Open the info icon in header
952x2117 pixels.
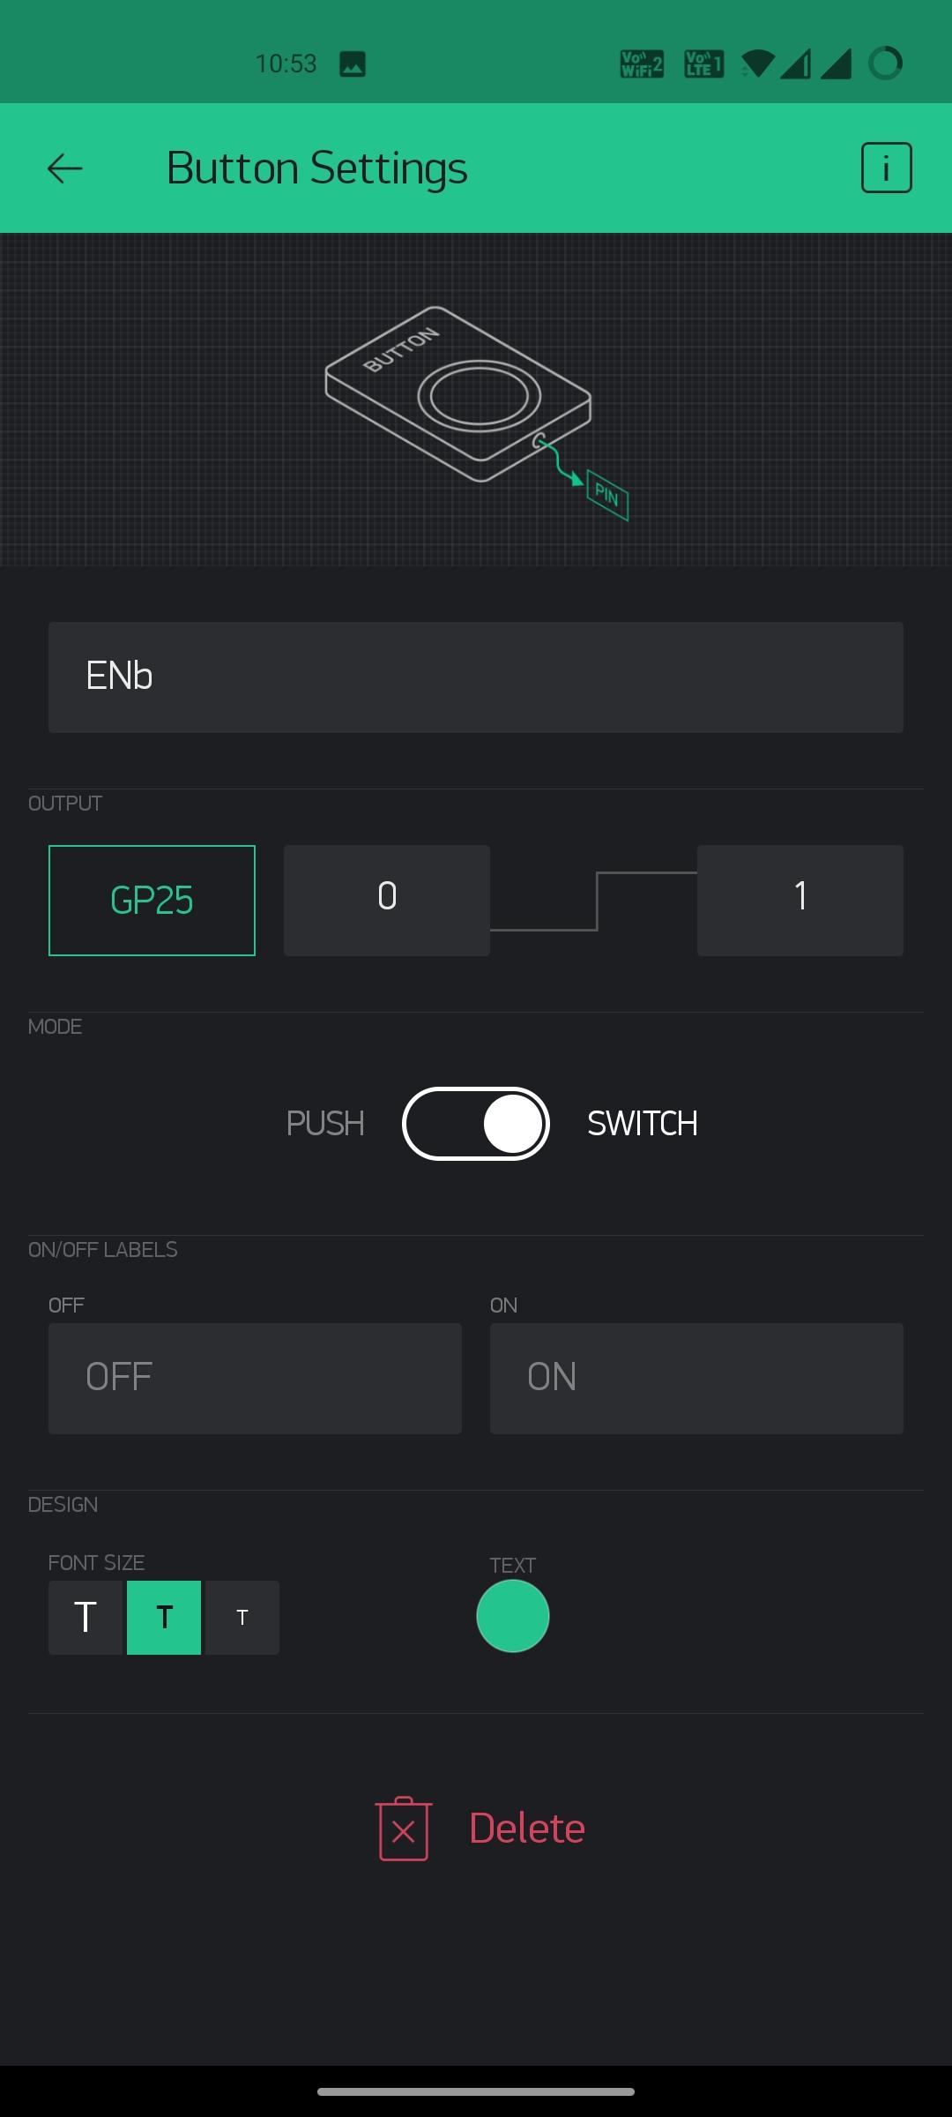tap(886, 168)
